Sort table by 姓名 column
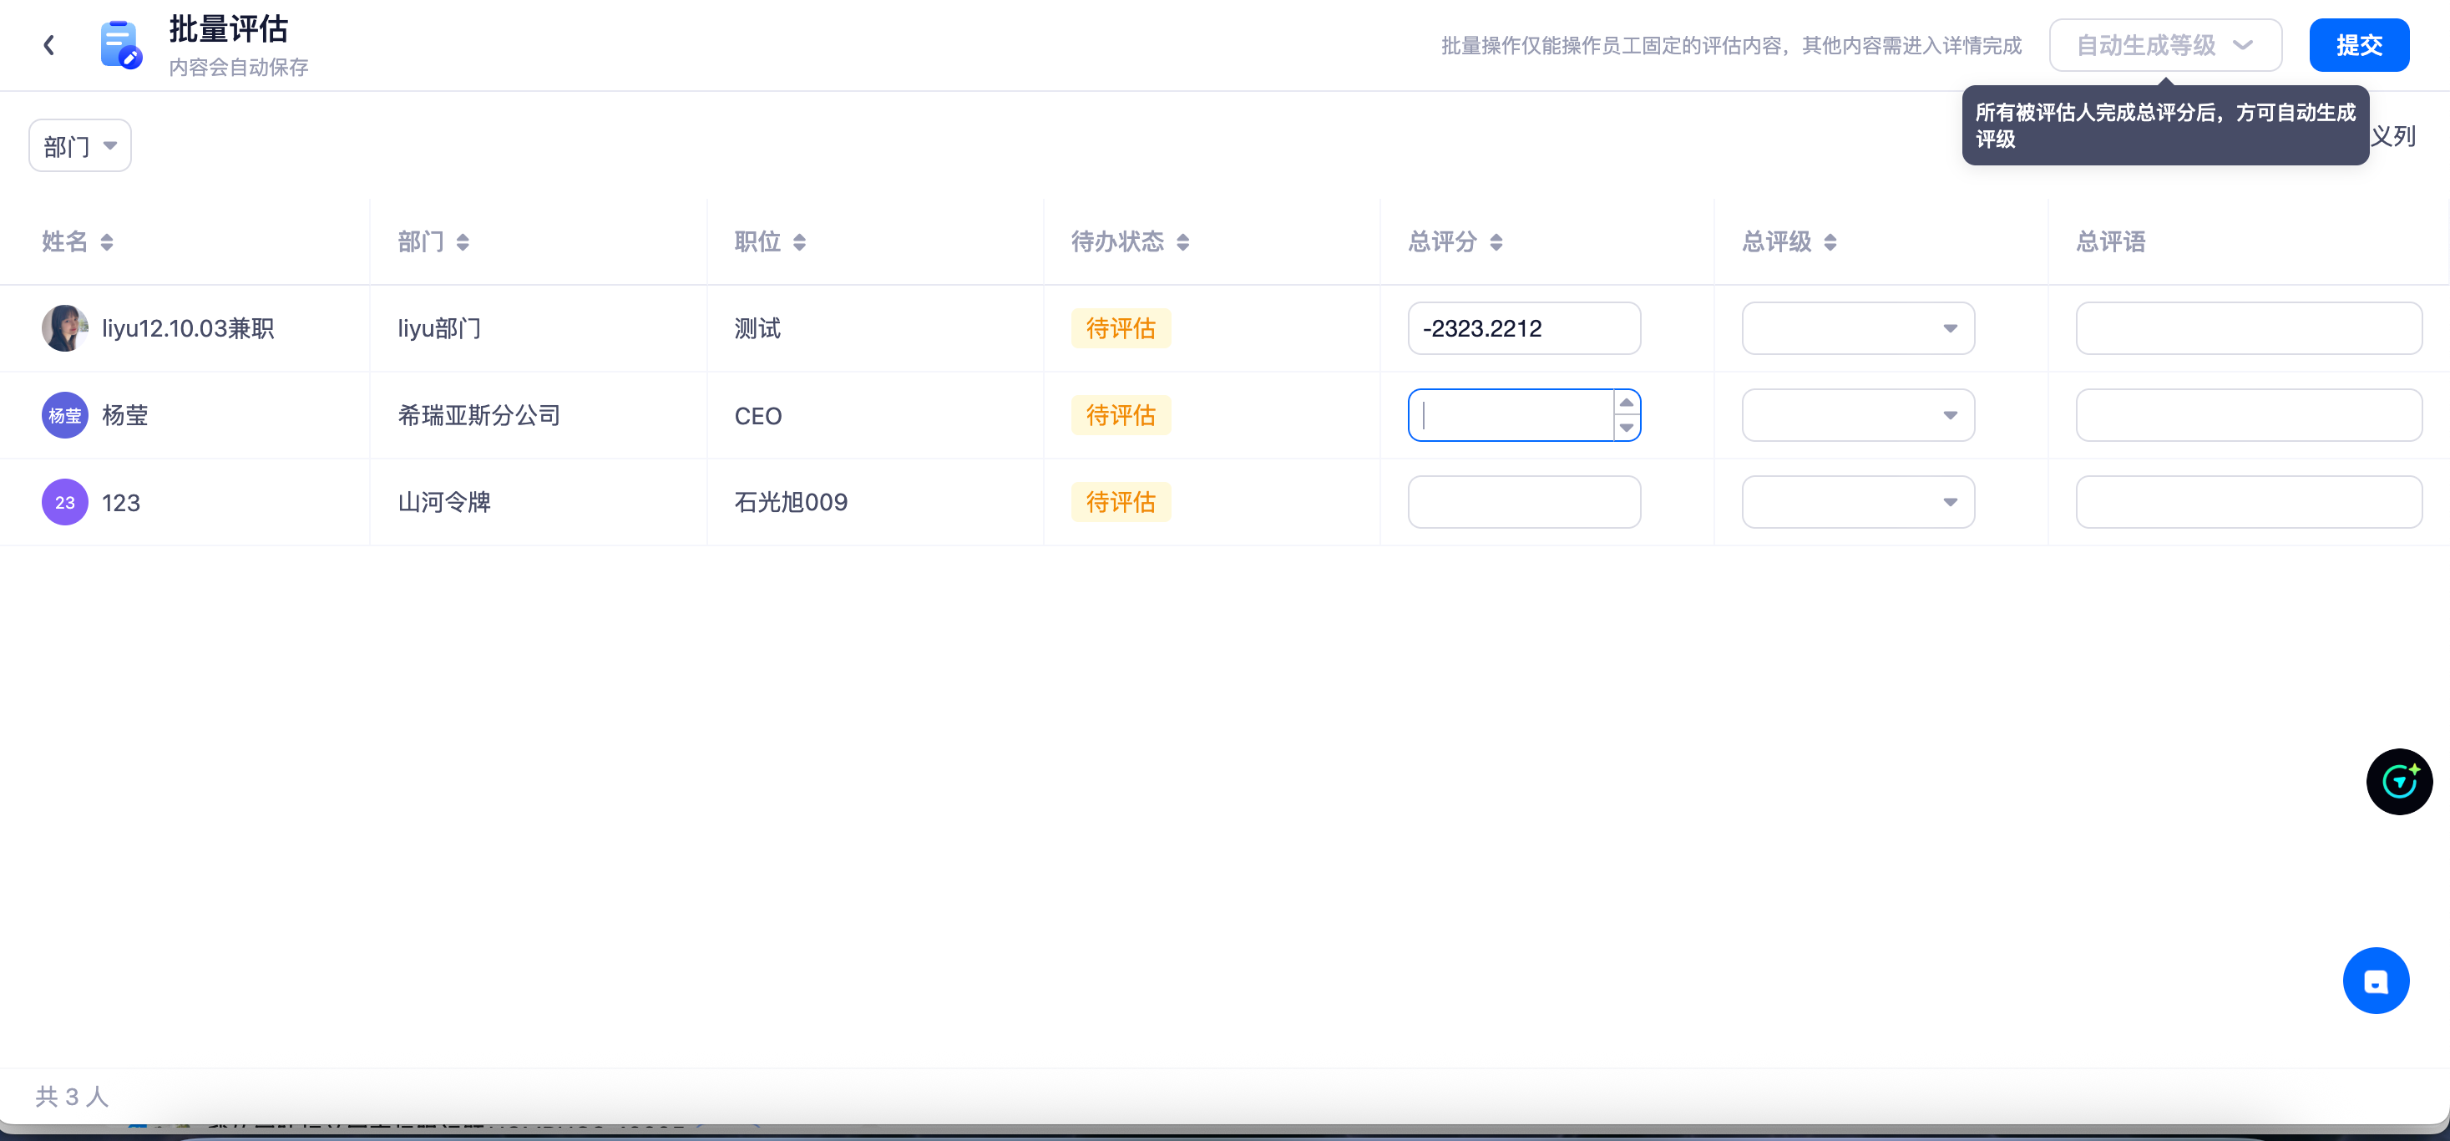Image resolution: width=2450 pixels, height=1141 pixels. click(x=107, y=241)
